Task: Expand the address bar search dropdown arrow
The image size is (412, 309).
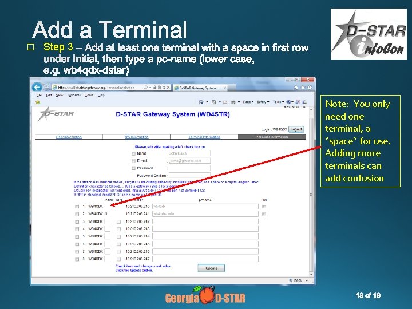Action: pos(150,87)
